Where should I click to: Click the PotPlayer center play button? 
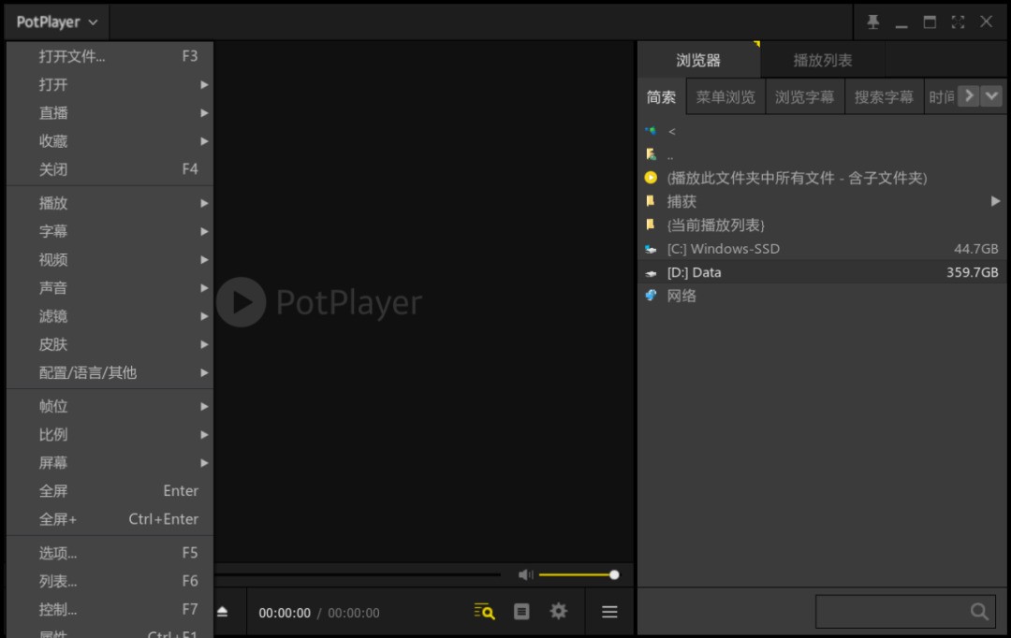[242, 301]
